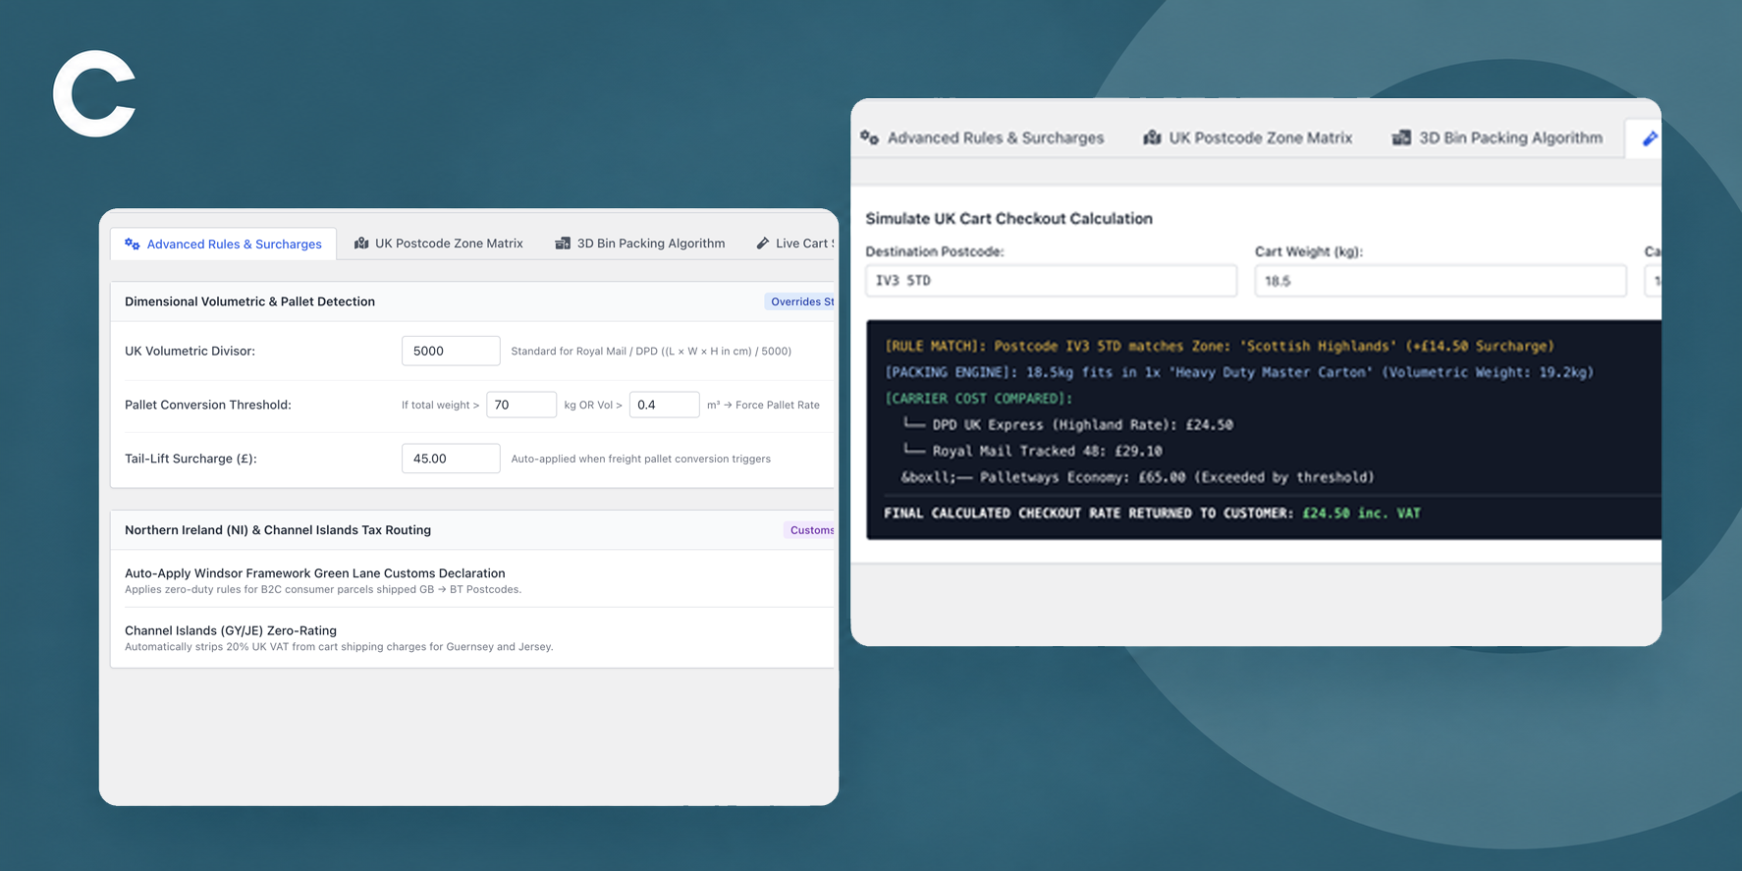This screenshot has width=1742, height=871.
Task: Click the "Auto-applied when freight pallet conversion triggers" note
Action: coord(640,459)
